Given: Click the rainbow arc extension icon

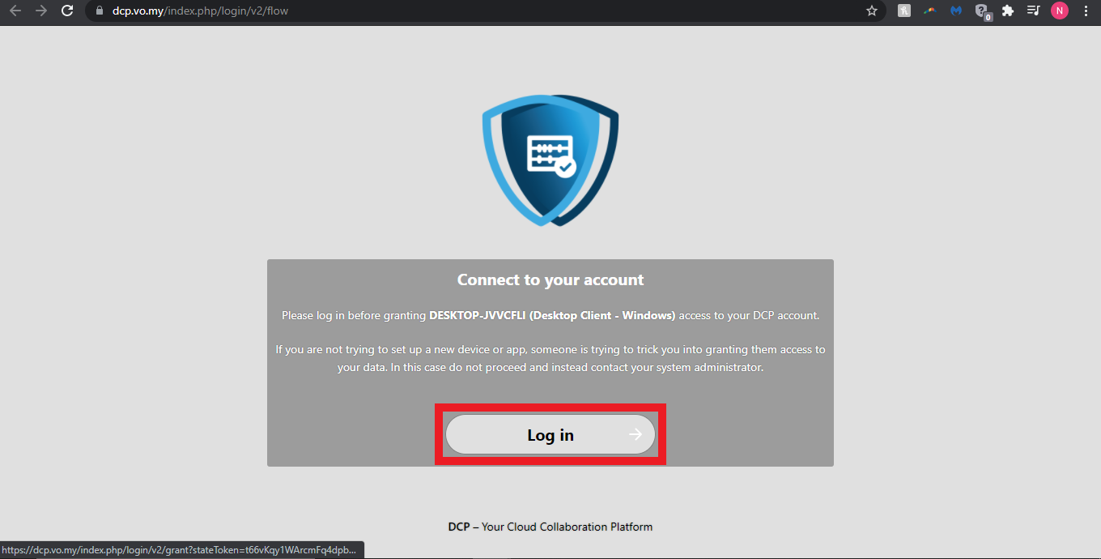Looking at the screenshot, I should pyautogui.click(x=930, y=11).
